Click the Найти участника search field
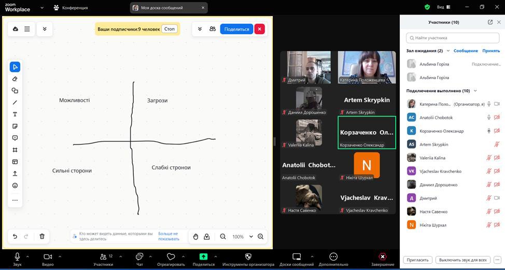 453,38
